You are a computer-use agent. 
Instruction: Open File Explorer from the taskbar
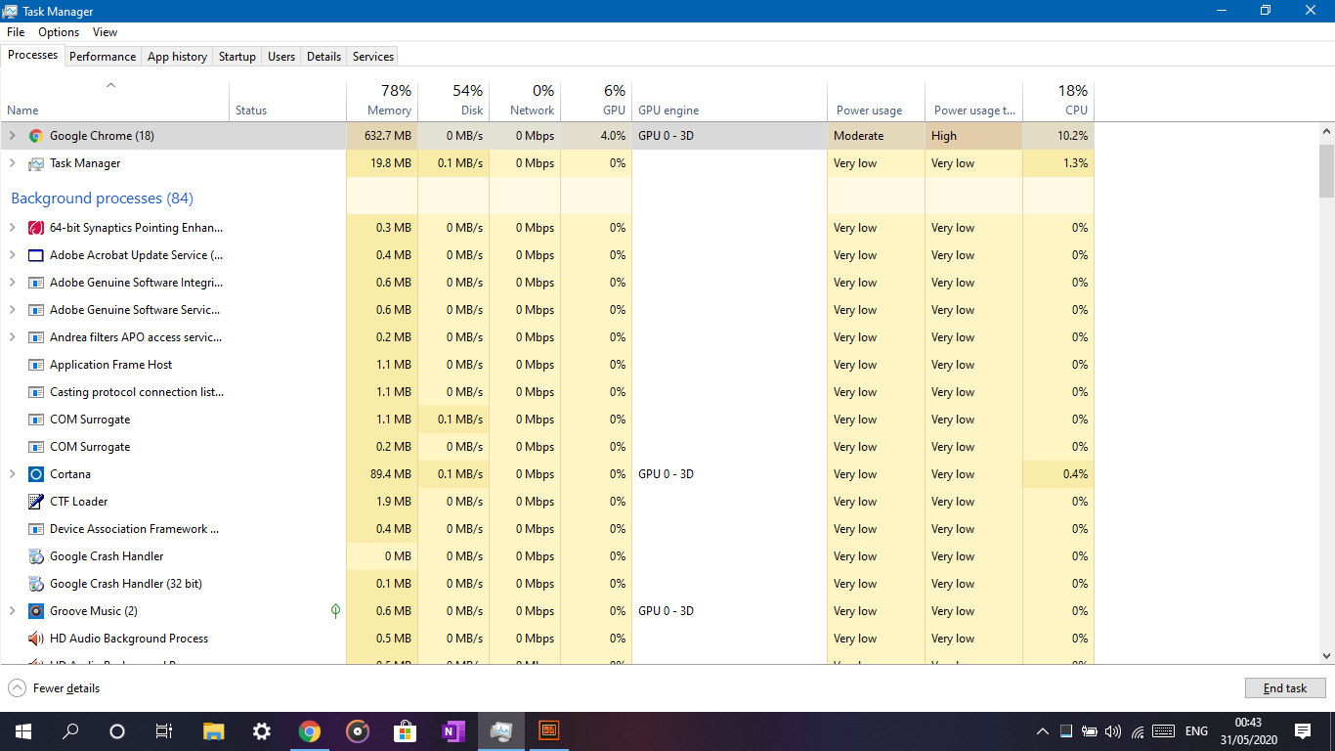click(x=213, y=731)
